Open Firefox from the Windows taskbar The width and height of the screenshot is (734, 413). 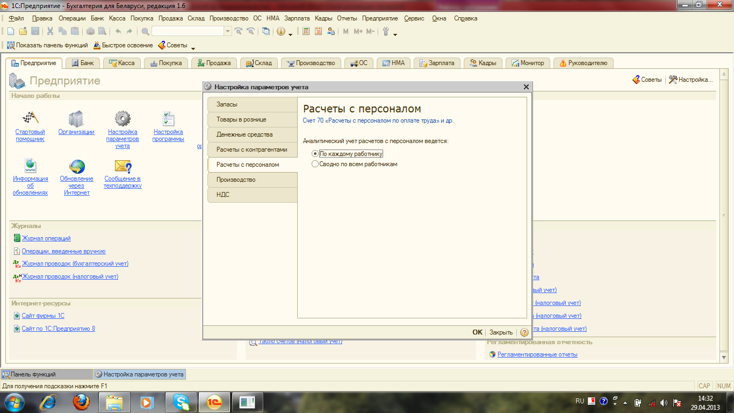click(81, 402)
